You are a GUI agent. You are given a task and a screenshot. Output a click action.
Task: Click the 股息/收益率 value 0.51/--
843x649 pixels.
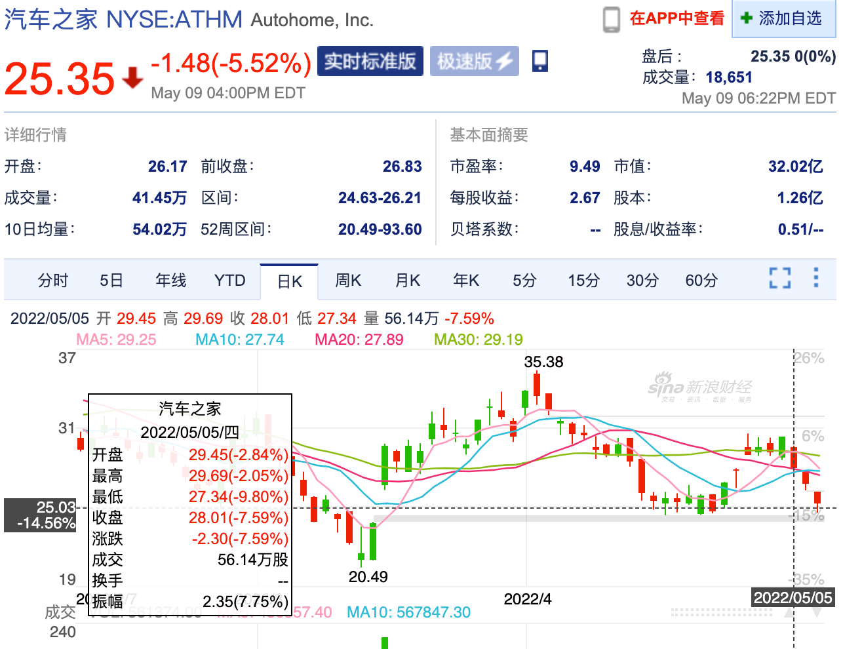point(800,229)
